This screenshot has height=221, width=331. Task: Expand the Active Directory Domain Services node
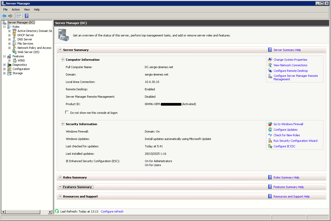pos(9,31)
